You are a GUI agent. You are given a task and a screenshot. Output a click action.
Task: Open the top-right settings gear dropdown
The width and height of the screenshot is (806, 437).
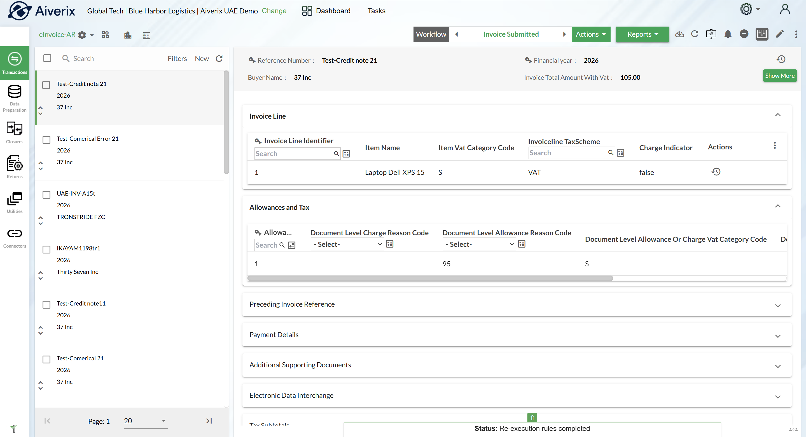[750, 9]
